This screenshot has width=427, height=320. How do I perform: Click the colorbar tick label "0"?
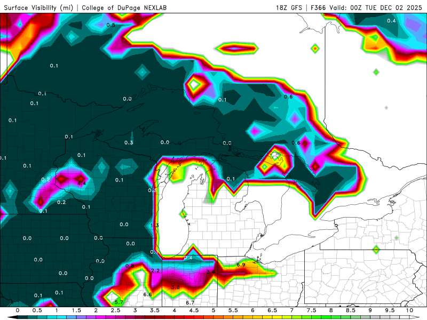click(18, 310)
